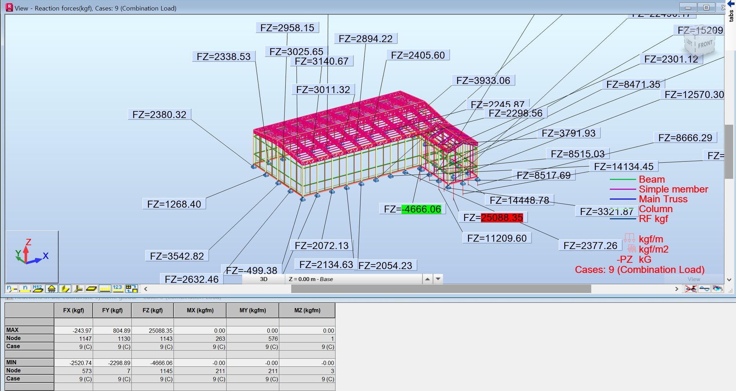Restore the view window size button

pos(706,8)
